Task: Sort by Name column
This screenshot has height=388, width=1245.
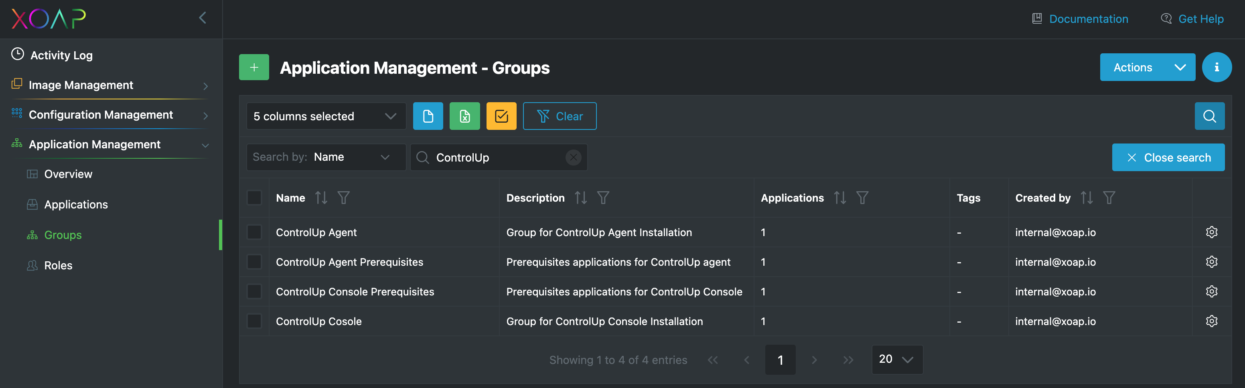Action: pos(321,198)
